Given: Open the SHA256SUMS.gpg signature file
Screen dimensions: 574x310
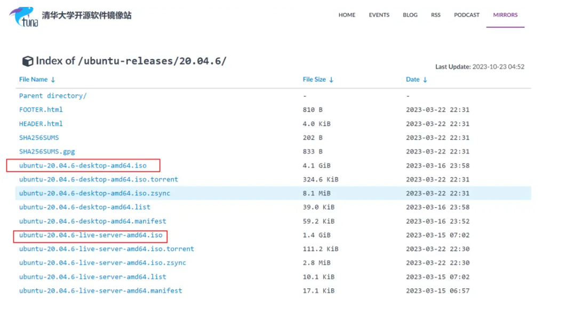Looking at the screenshot, I should coord(47,151).
